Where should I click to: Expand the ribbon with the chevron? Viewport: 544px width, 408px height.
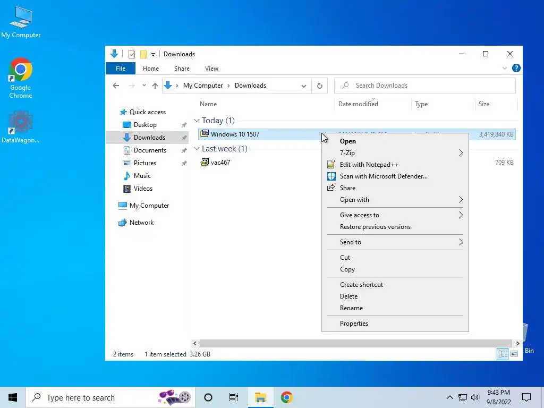pyautogui.click(x=505, y=69)
